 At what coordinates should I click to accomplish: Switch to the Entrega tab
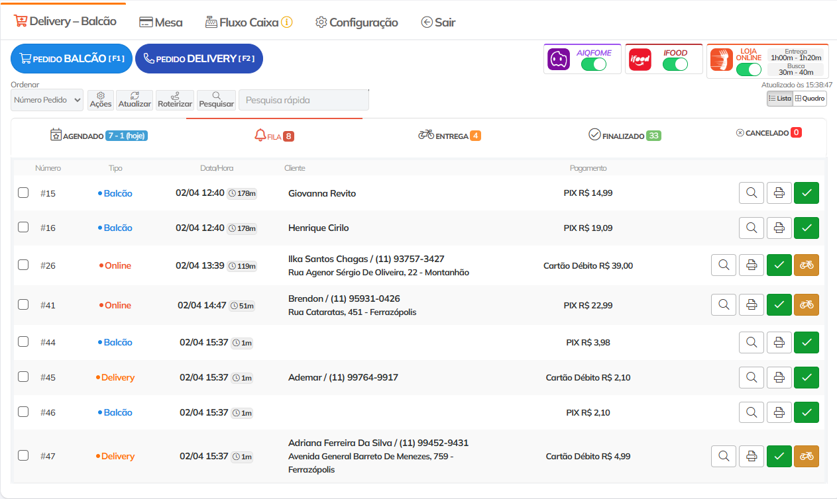(x=449, y=136)
